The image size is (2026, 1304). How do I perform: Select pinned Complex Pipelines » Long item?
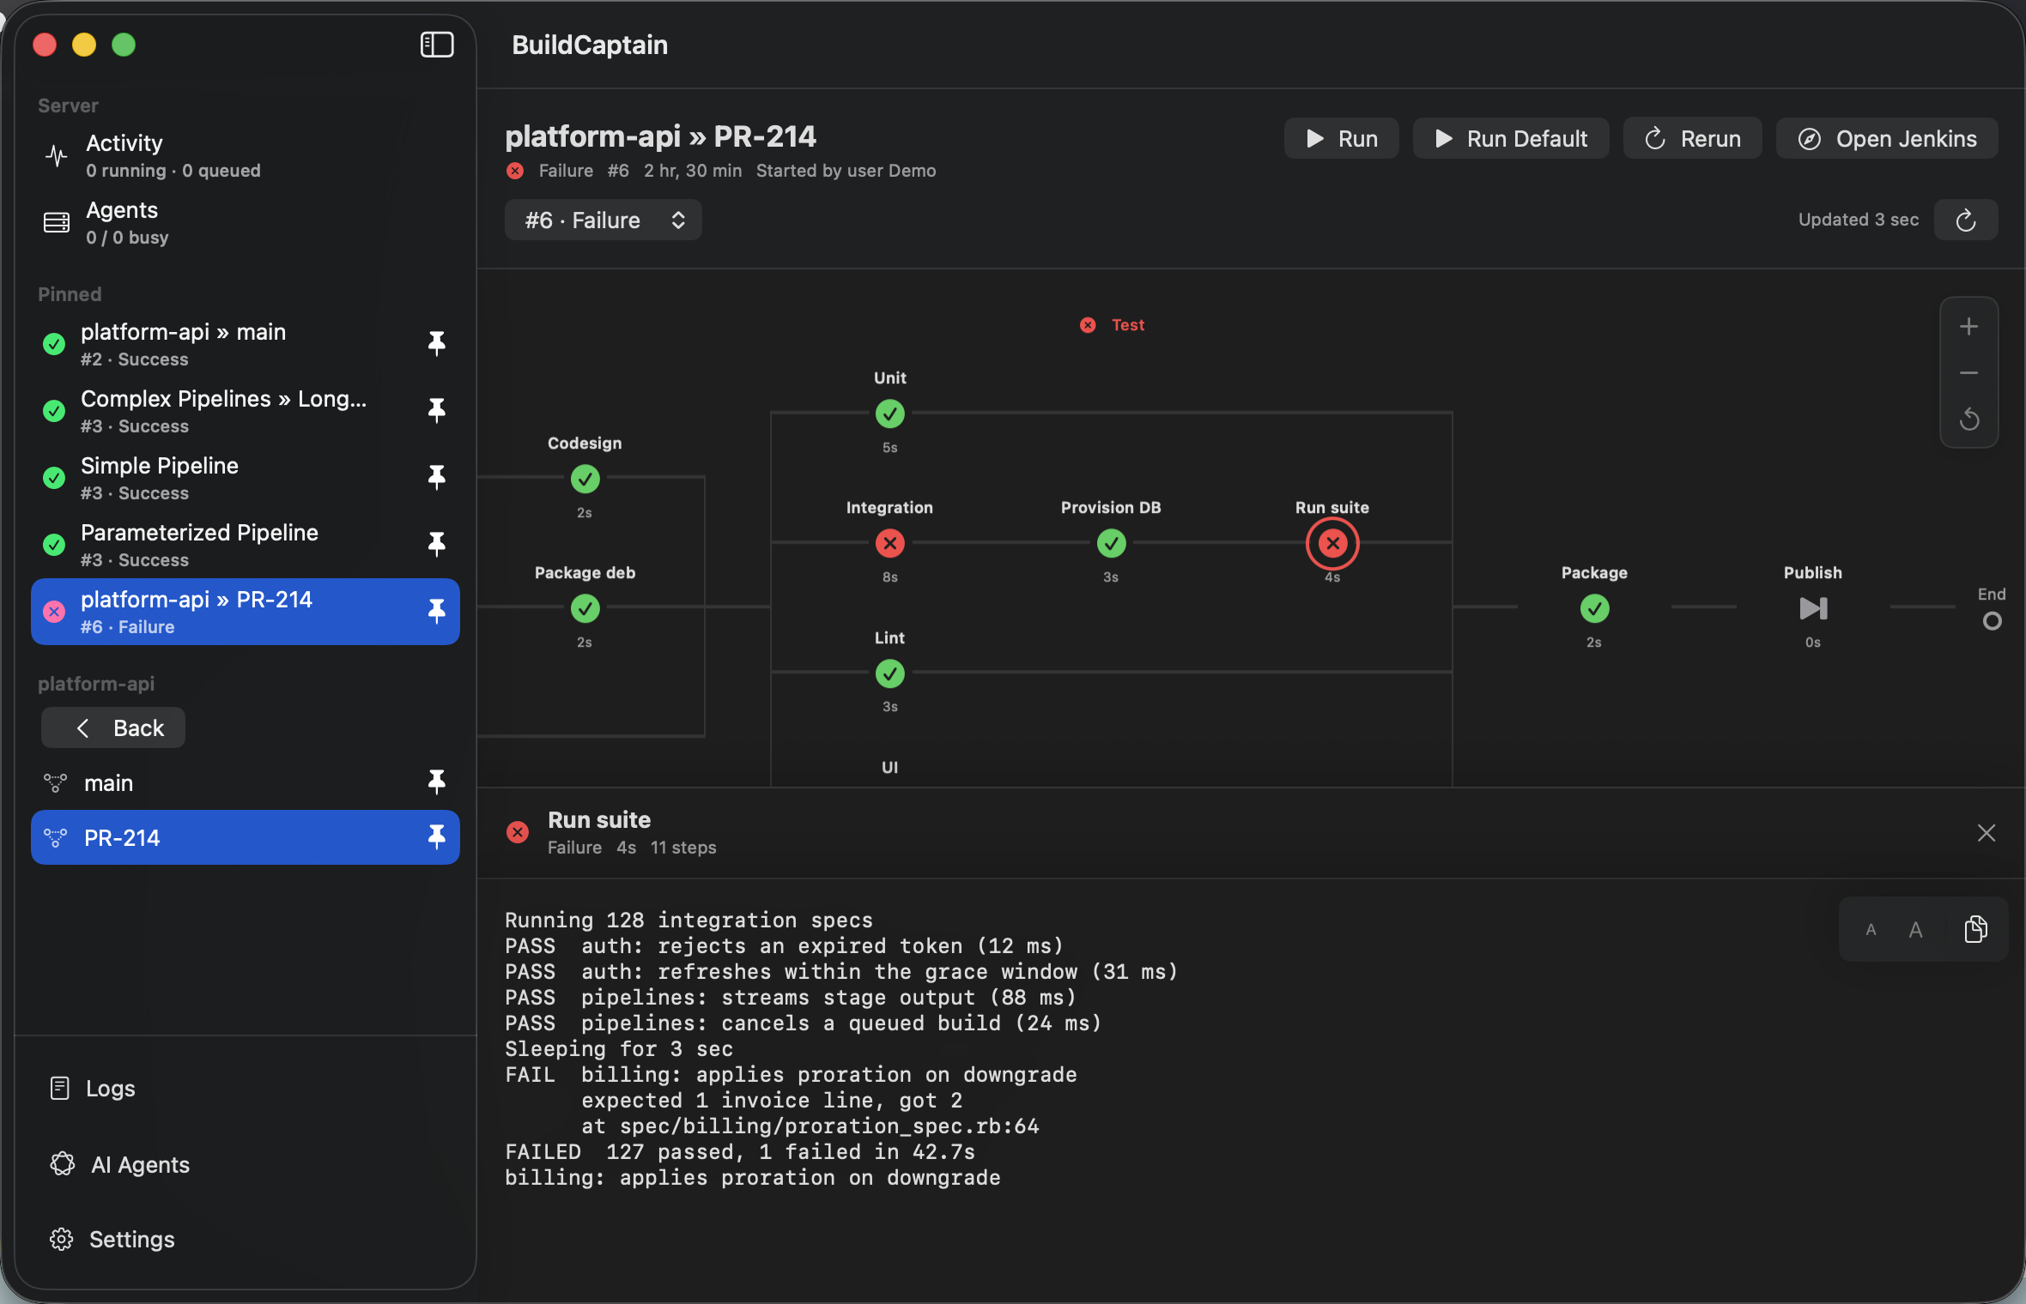point(245,411)
